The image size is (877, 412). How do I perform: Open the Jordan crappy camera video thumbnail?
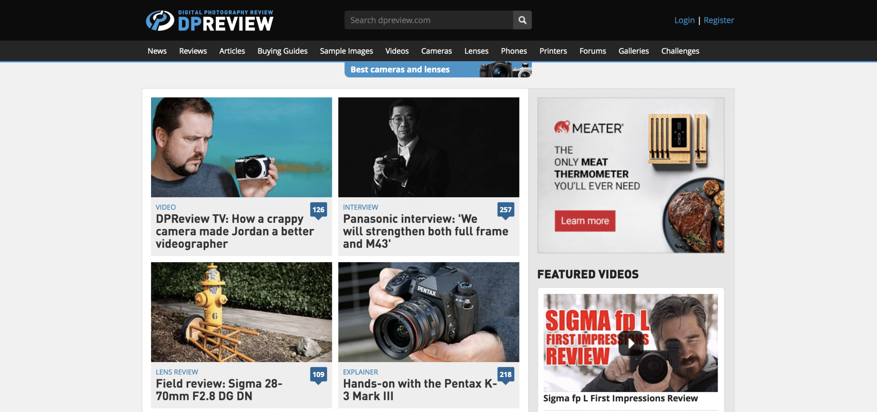(241, 147)
